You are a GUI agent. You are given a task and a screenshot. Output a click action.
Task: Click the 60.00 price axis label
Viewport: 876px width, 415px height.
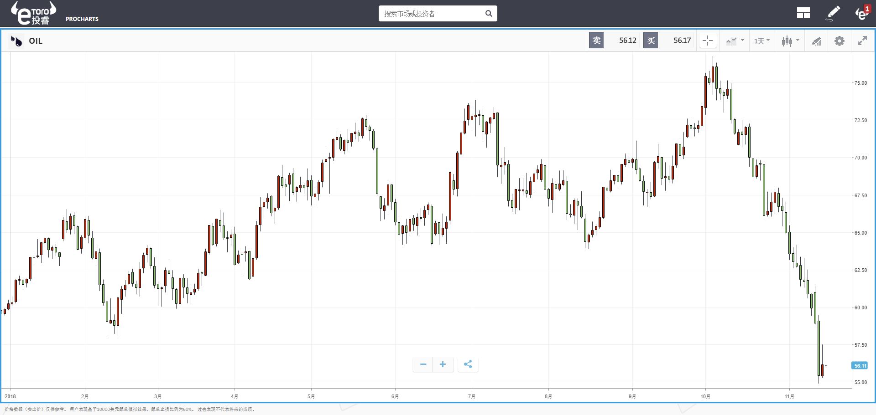tap(860, 307)
